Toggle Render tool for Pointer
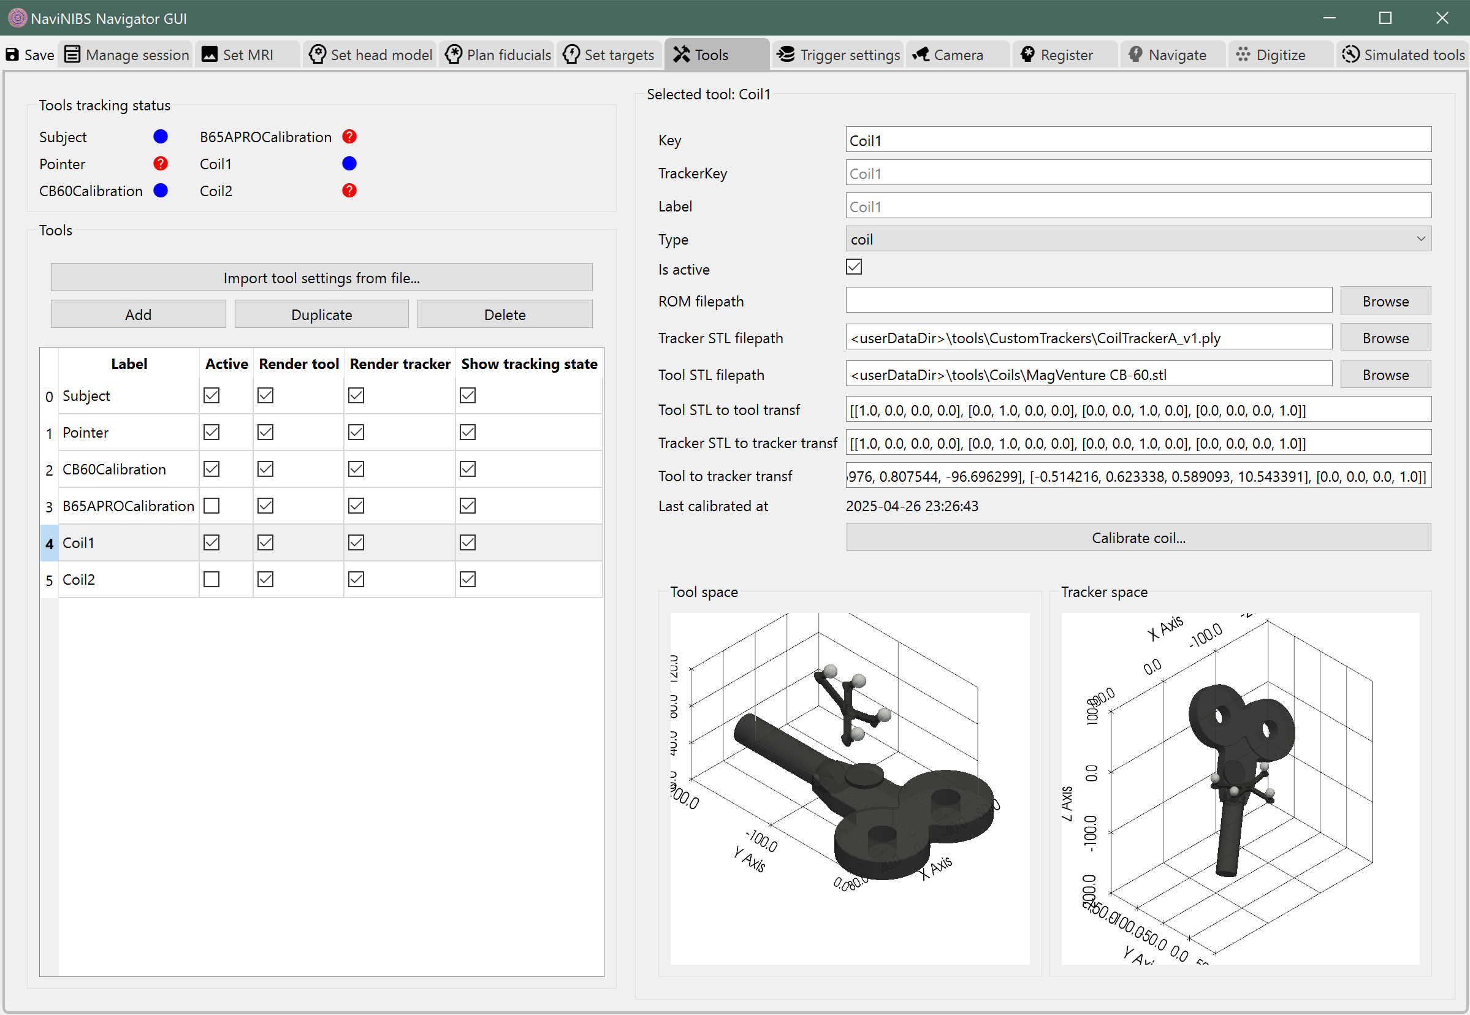 (265, 433)
